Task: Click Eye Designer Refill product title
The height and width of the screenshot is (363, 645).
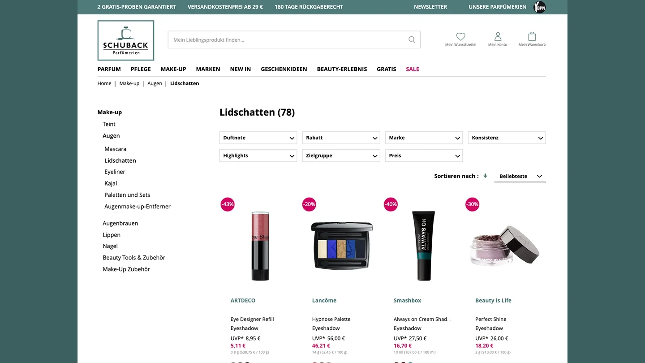Action: [x=252, y=319]
